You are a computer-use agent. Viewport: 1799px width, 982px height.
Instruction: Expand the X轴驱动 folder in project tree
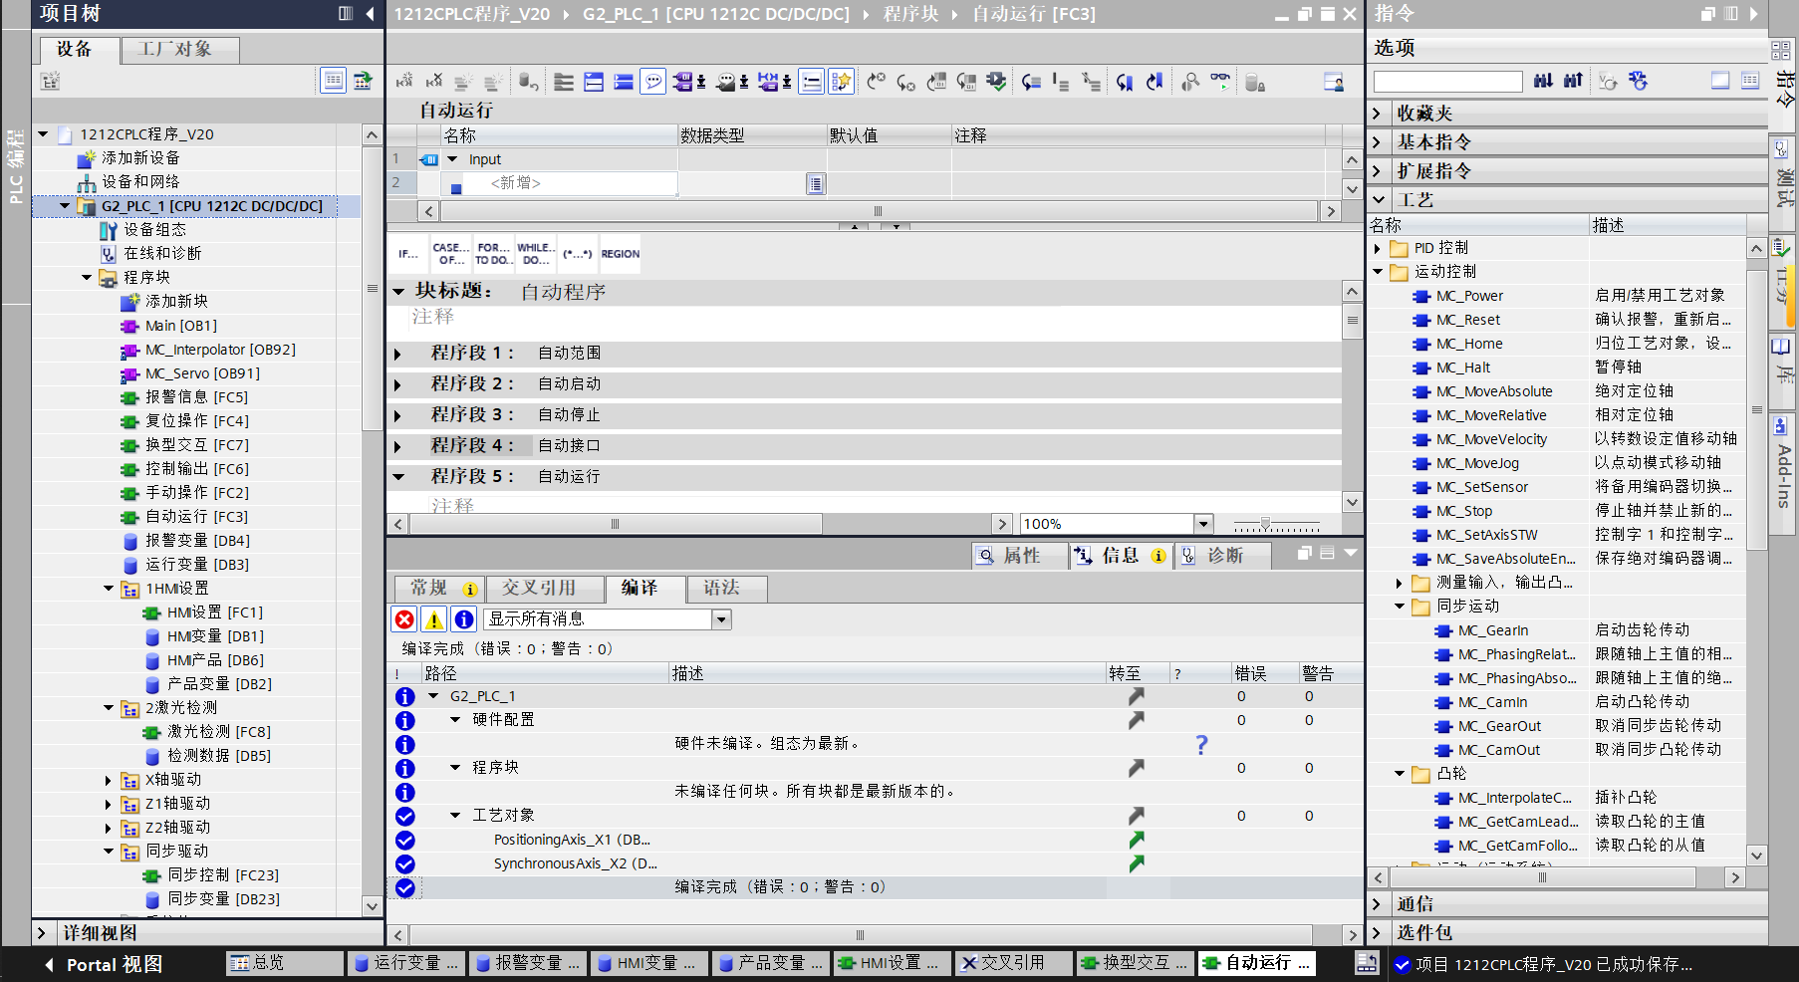coord(109,780)
